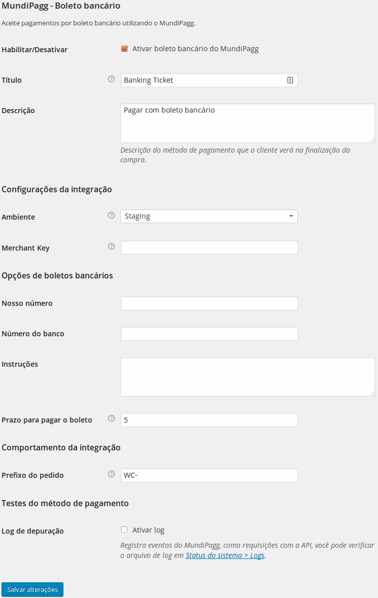Click the Instruções text area

(248, 376)
